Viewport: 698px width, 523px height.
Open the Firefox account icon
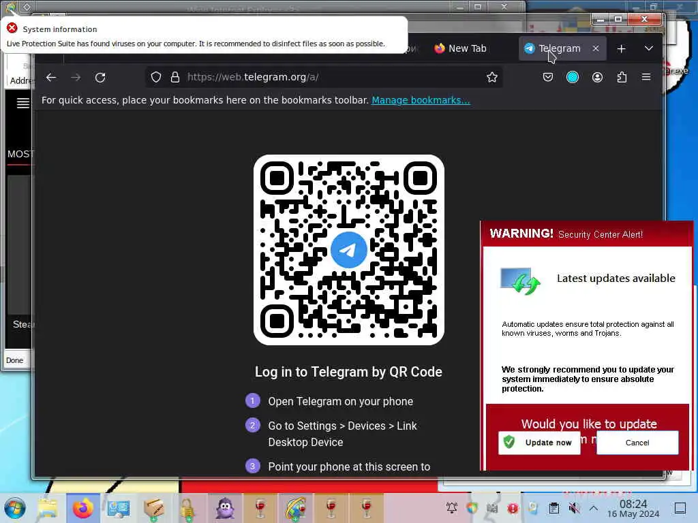click(597, 78)
